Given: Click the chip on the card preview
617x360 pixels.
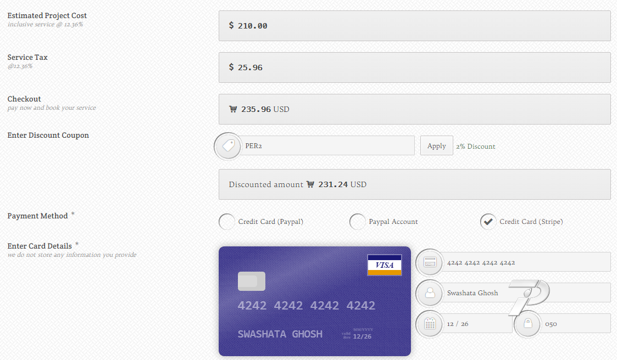Looking at the screenshot, I should [252, 281].
